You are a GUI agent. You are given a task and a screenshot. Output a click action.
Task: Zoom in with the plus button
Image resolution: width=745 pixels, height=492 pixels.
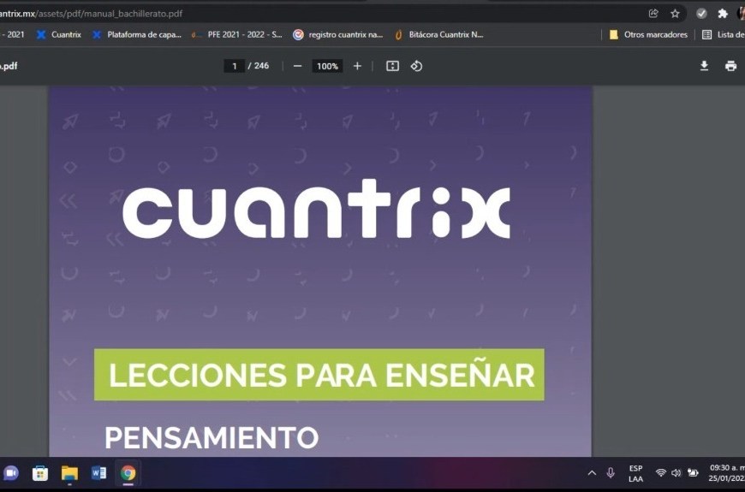[357, 66]
